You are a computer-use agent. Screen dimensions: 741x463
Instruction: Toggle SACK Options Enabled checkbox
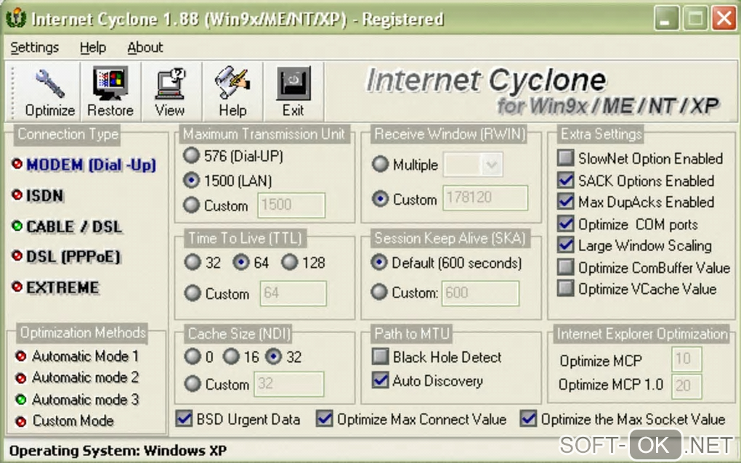click(566, 180)
